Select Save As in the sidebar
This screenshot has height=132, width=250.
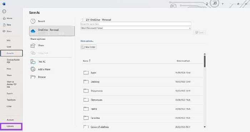(11, 53)
